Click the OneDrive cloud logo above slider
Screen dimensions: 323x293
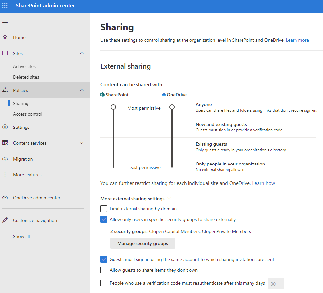pyautogui.click(x=164, y=95)
